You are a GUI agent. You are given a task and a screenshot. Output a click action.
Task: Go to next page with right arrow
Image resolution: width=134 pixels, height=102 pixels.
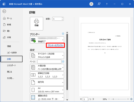[x=93, y=99]
